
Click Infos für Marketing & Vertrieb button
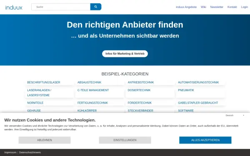(x=125, y=54)
